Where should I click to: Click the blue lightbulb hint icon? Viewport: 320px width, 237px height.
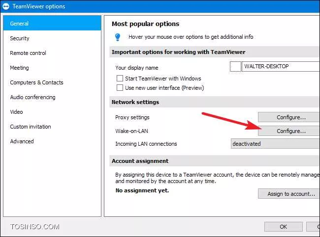click(x=118, y=37)
